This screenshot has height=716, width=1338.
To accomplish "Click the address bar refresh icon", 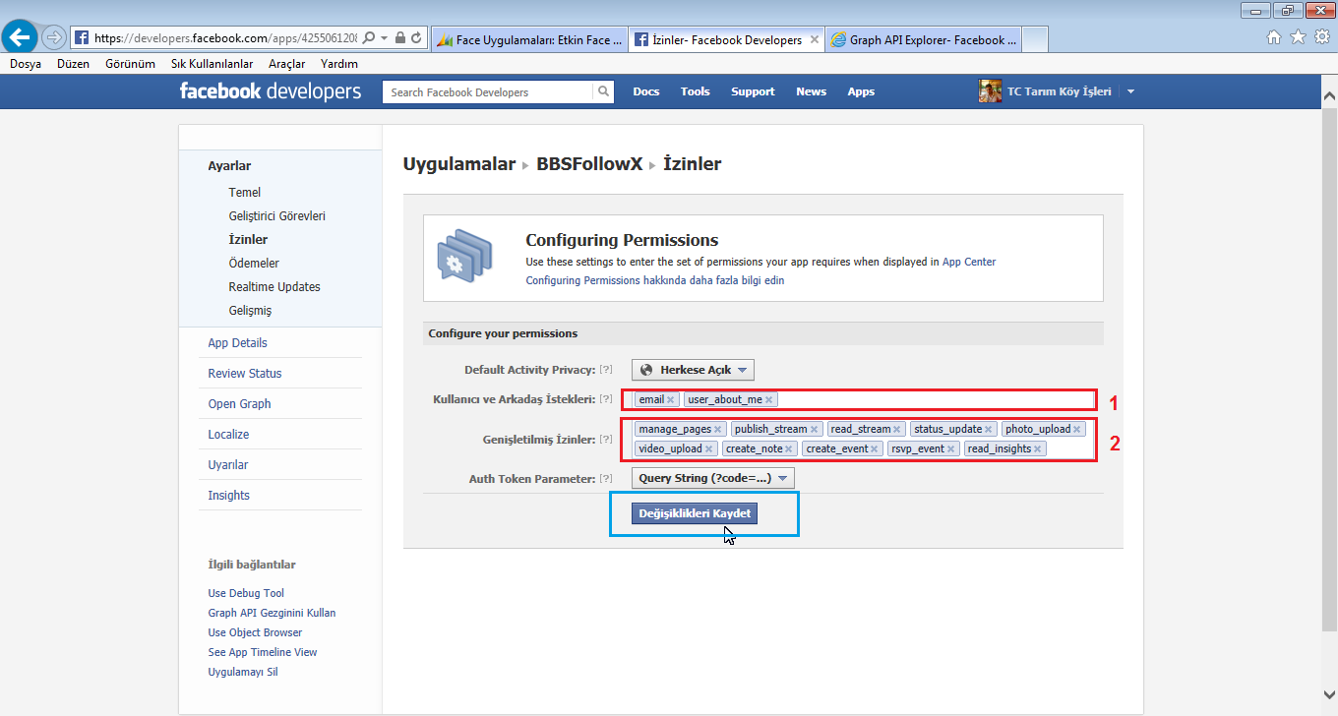I will coord(417,38).
